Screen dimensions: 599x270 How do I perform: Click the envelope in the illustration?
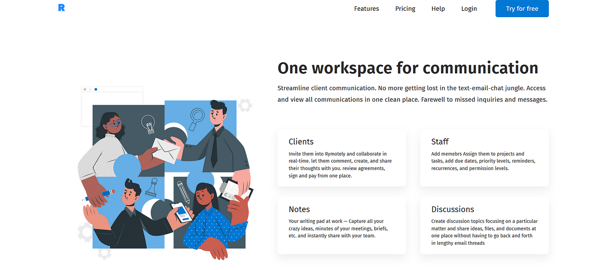click(x=166, y=150)
